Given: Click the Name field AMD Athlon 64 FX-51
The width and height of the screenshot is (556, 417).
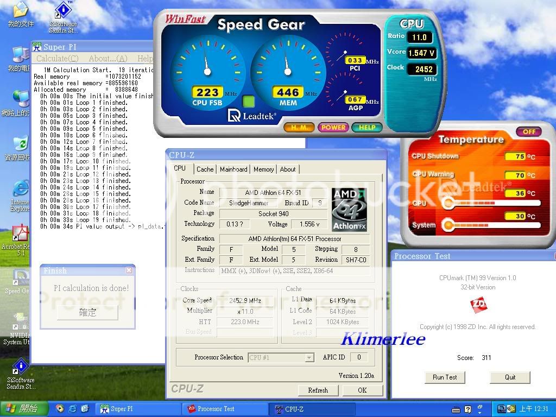Looking at the screenshot, I should (x=273, y=193).
